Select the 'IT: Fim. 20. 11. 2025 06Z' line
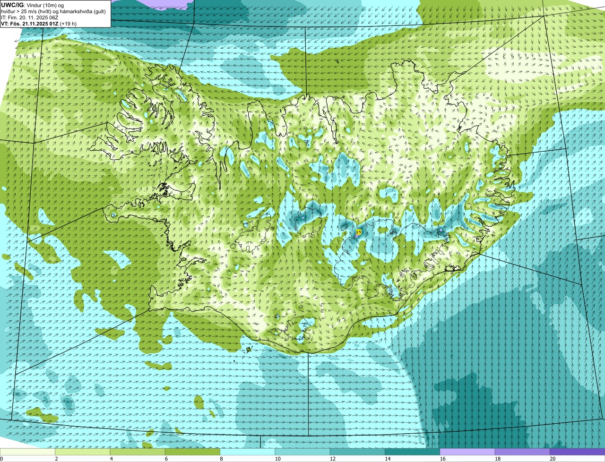This screenshot has height=462, width=605. [x=30, y=17]
